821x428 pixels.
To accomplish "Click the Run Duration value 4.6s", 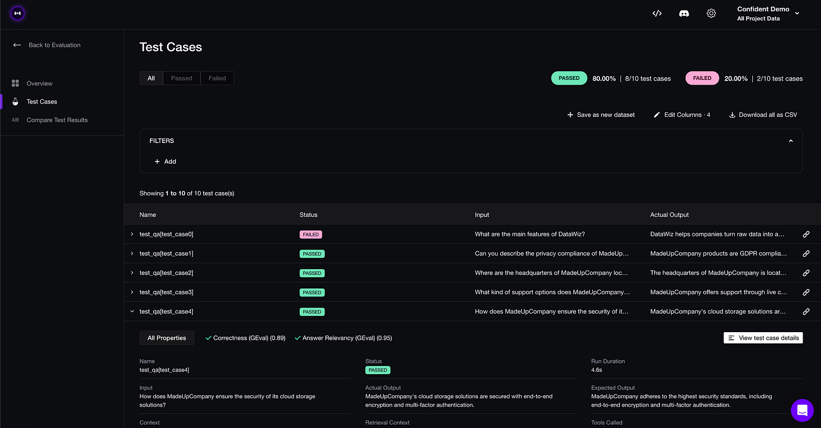I will pyautogui.click(x=597, y=370).
